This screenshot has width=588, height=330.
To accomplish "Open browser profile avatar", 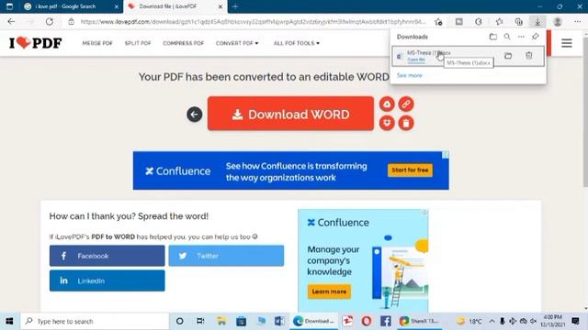I will tap(558, 22).
